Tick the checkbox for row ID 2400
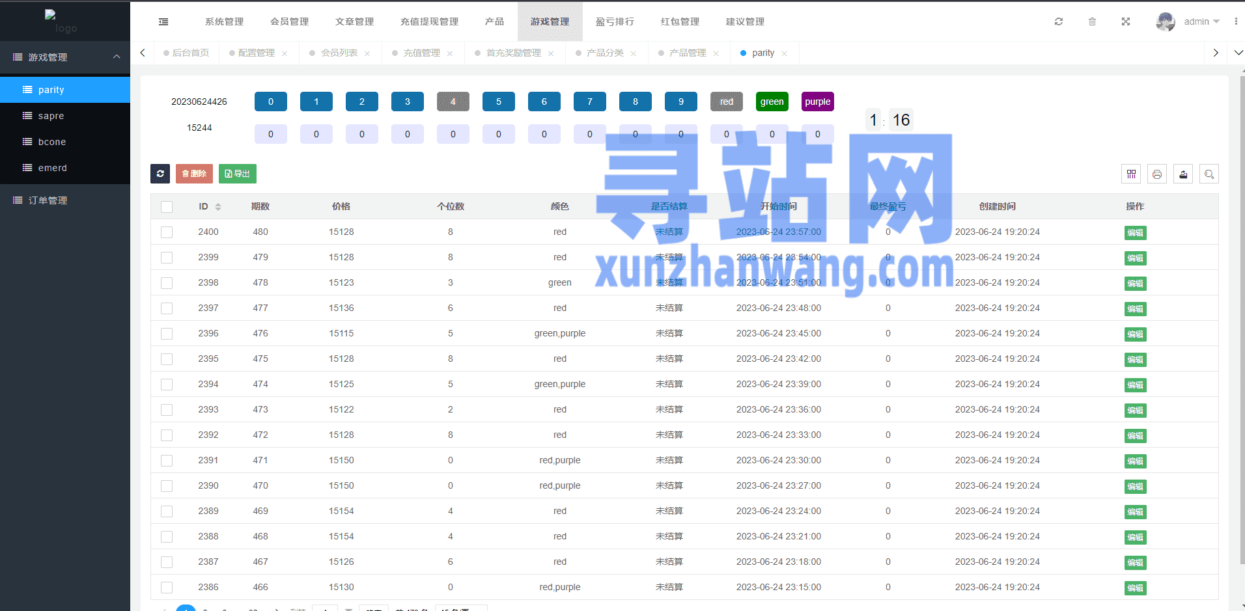Viewport: 1245px width, 611px height. point(167,232)
